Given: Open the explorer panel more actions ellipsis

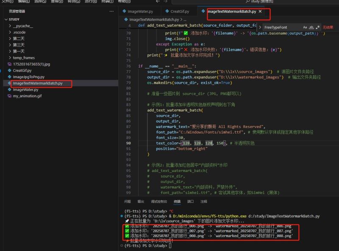Looking at the screenshot, I should [111, 11].
